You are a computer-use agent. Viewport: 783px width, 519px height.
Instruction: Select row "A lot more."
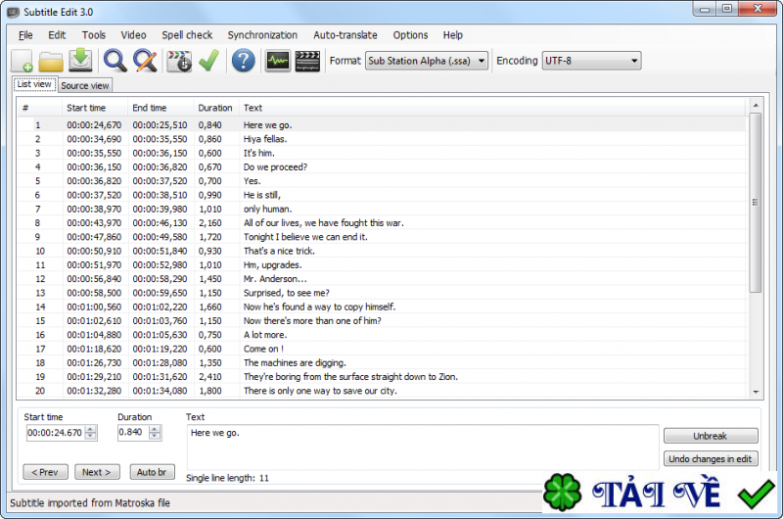click(x=382, y=335)
